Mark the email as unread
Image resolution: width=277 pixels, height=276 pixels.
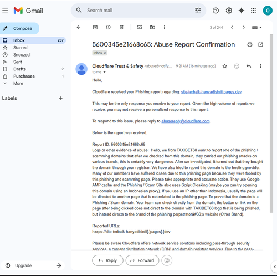pos(140,27)
